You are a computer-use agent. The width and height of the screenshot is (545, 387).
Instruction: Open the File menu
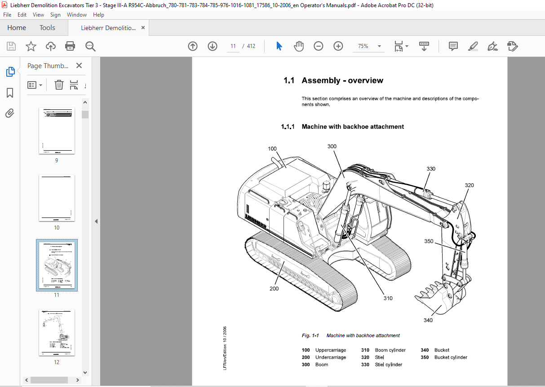(8, 15)
